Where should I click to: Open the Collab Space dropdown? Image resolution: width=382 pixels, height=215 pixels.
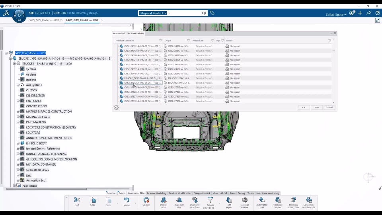point(336,15)
